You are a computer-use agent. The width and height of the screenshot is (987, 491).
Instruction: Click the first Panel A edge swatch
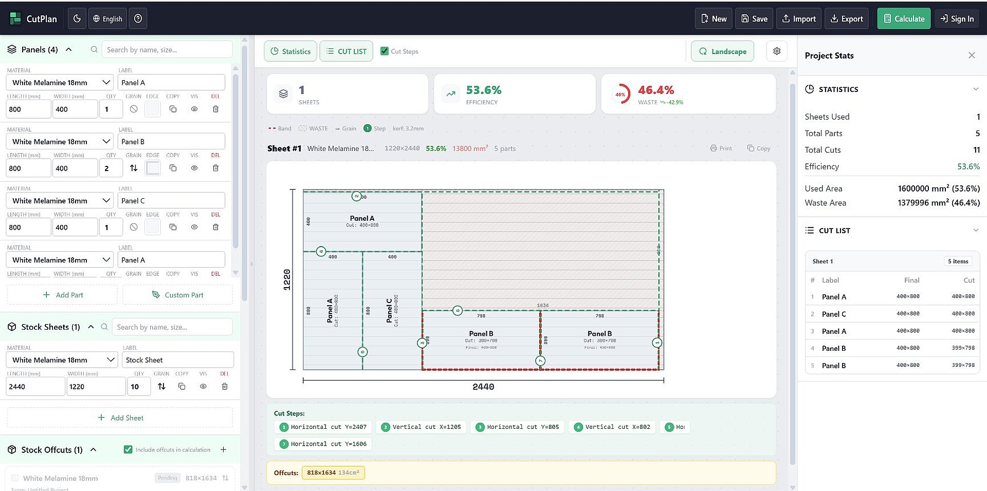tap(153, 109)
